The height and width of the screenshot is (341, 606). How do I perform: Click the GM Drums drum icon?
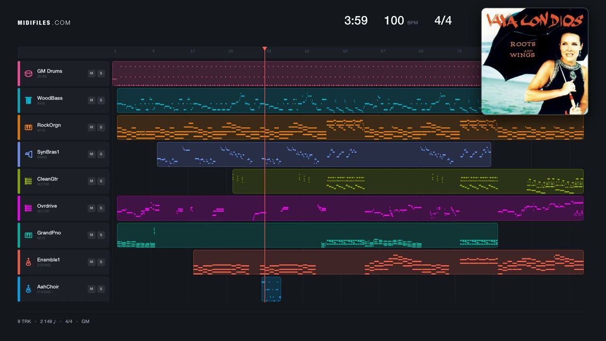point(28,73)
